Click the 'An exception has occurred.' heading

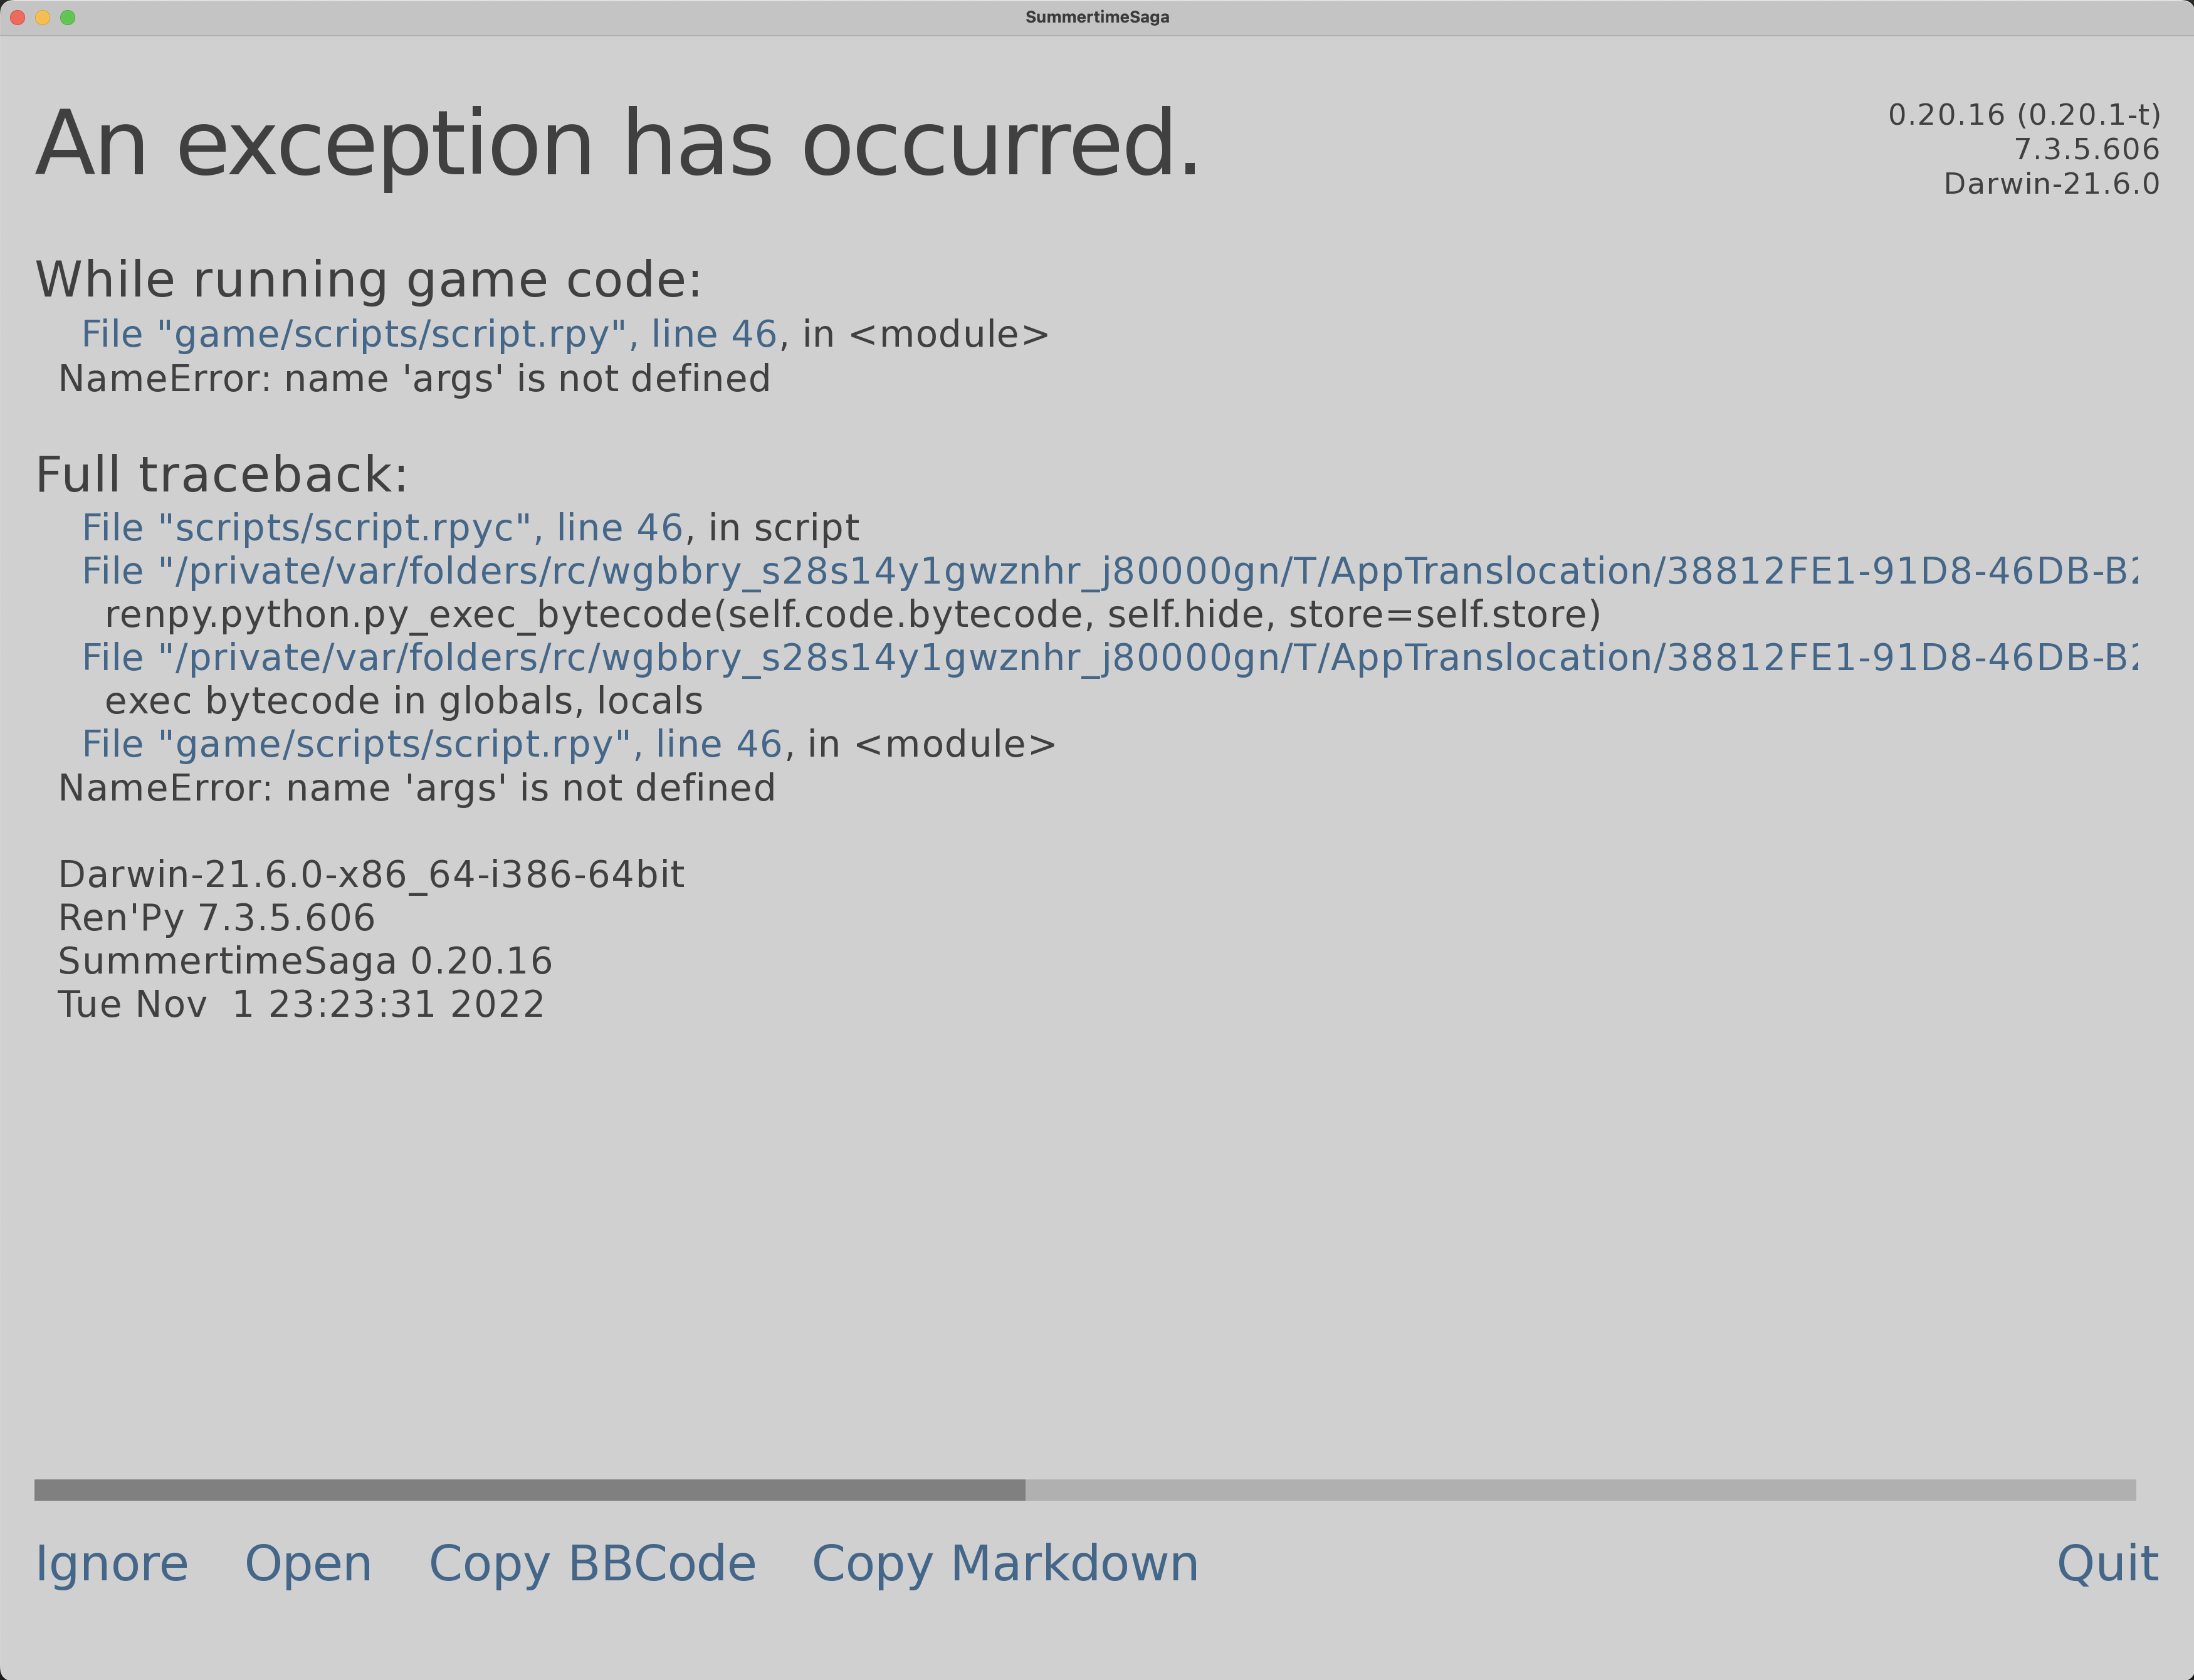click(x=617, y=145)
